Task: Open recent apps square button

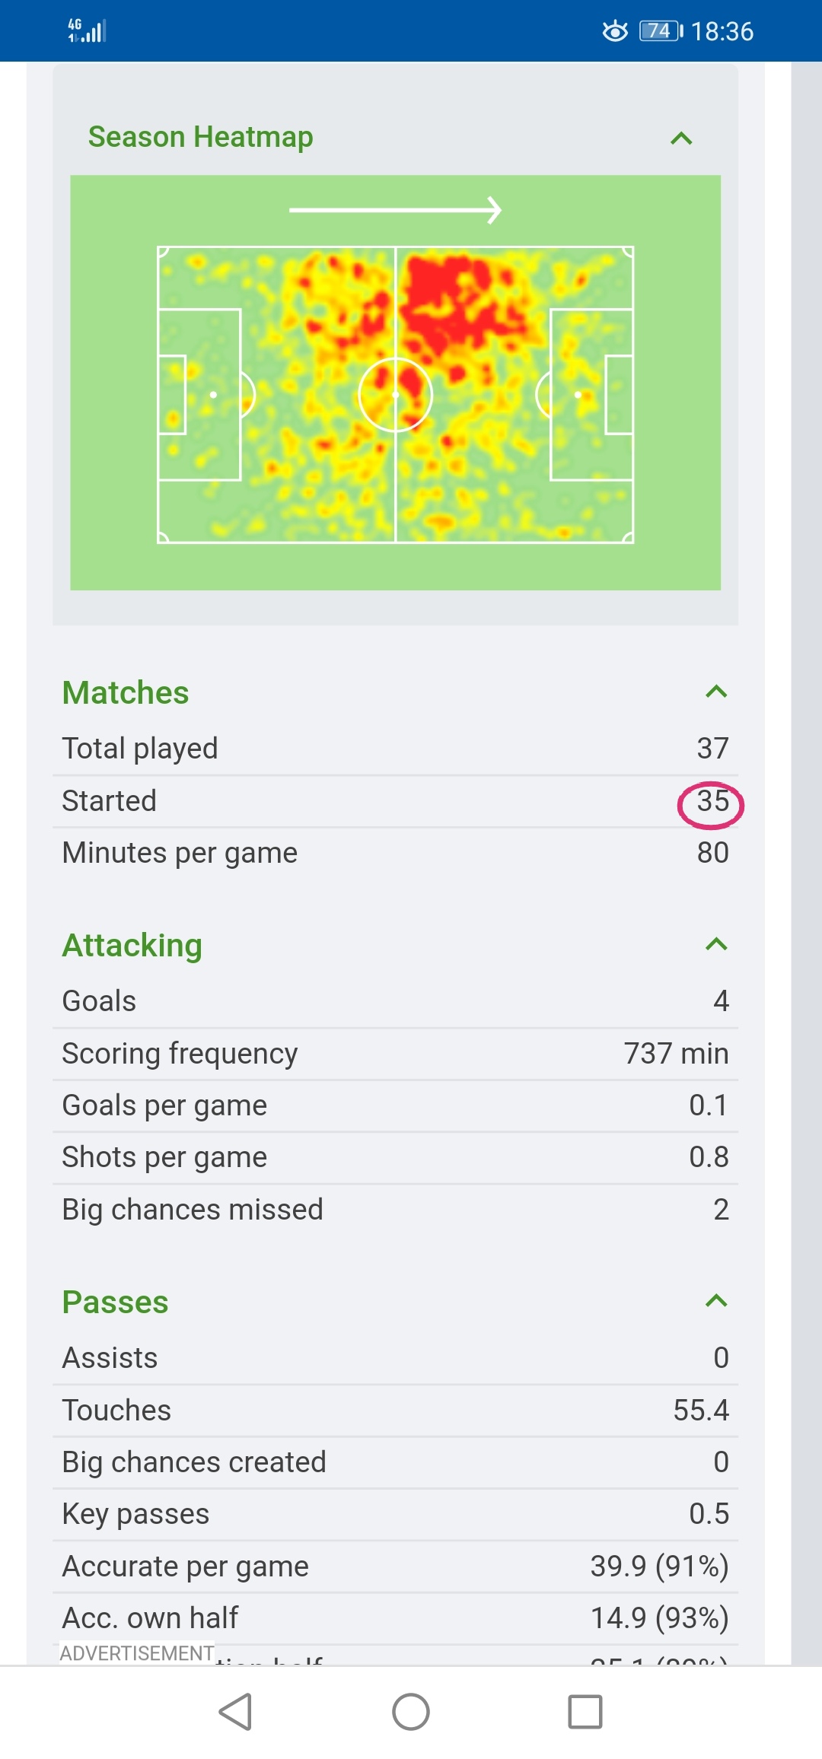Action: (x=585, y=1712)
